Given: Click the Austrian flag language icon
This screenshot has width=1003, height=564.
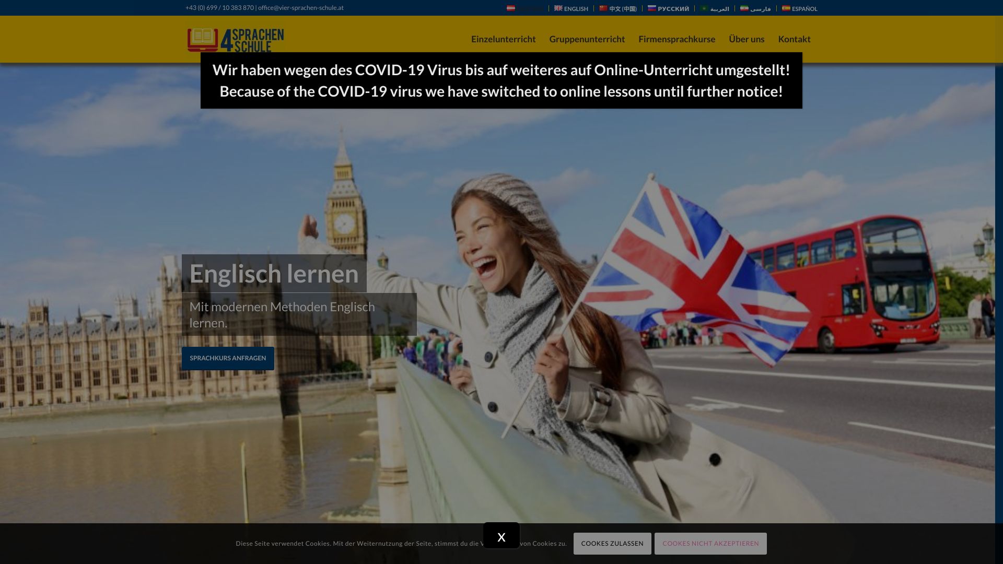Looking at the screenshot, I should click(511, 8).
